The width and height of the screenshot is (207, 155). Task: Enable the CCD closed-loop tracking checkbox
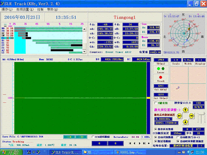93,137
